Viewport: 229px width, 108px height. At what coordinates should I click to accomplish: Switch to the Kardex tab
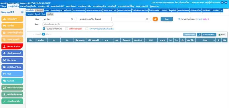(x=47, y=11)
